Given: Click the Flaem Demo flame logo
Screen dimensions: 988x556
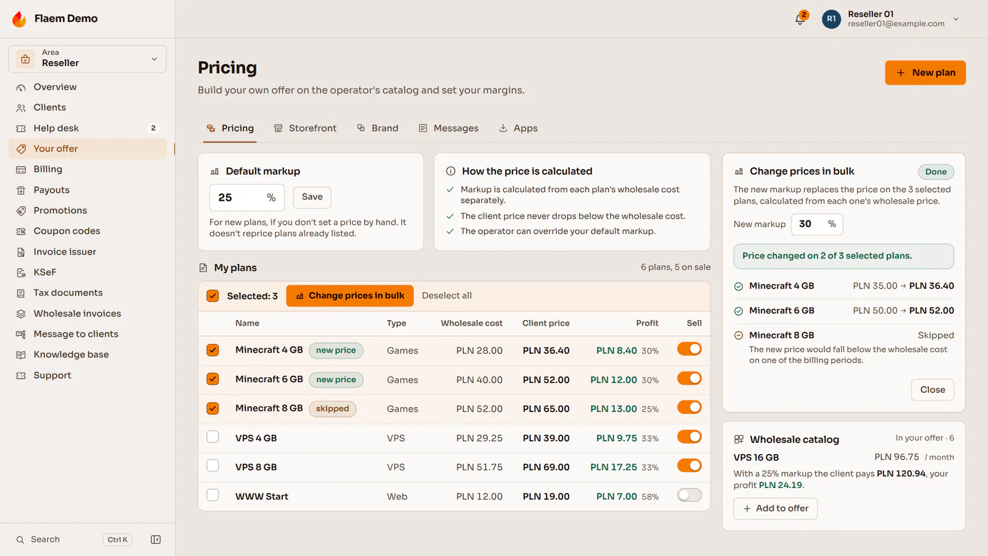Looking at the screenshot, I should click(x=19, y=19).
